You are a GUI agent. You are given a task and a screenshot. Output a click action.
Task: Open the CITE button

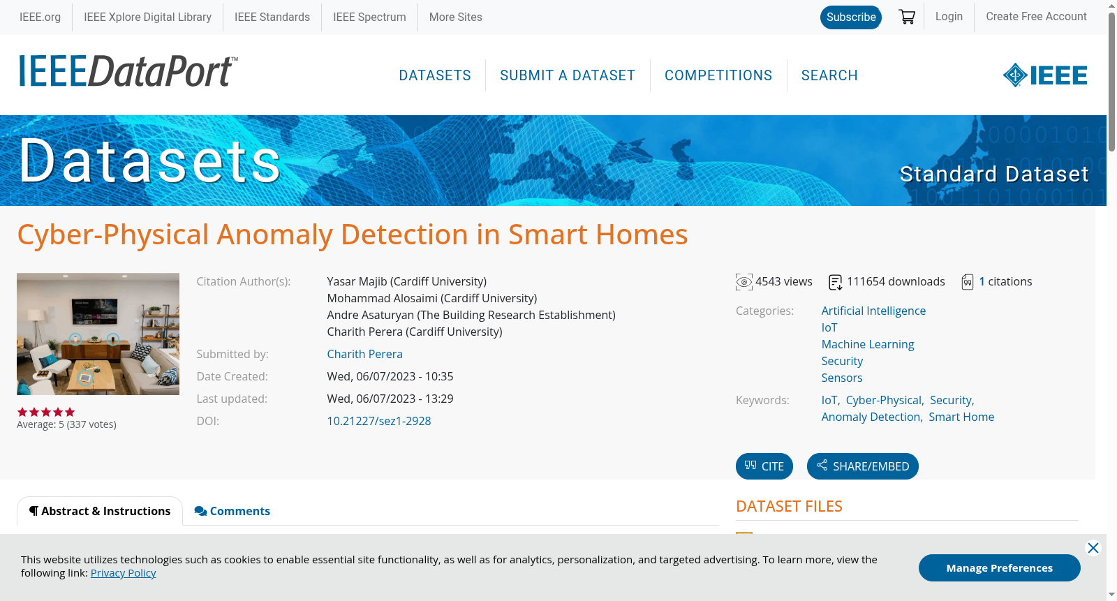[764, 466]
